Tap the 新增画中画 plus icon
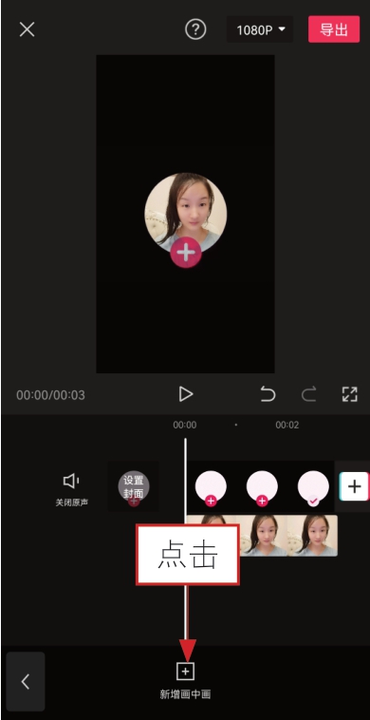The width and height of the screenshot is (370, 720). click(185, 672)
